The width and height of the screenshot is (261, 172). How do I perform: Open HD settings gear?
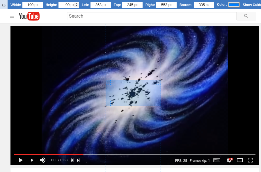point(230,160)
